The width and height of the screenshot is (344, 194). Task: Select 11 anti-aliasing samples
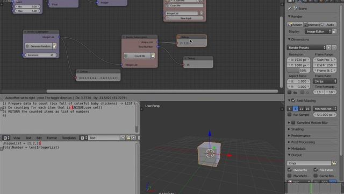tap(301, 109)
